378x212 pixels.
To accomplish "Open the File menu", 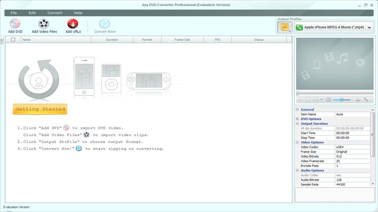I will coord(14,13).
